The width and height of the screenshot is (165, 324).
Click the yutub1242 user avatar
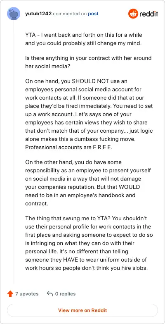(14, 14)
